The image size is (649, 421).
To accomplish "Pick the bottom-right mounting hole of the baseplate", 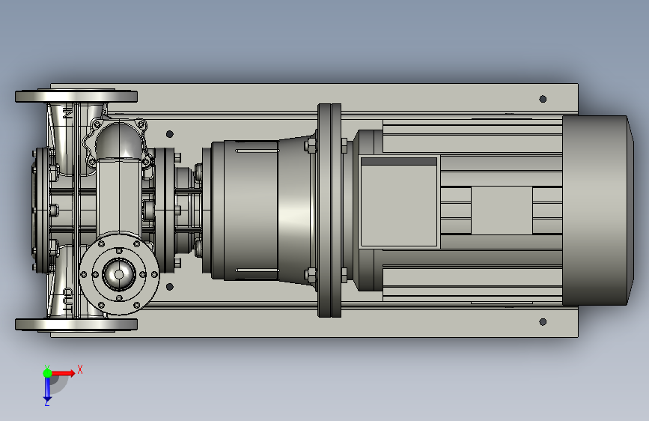I will (x=543, y=322).
